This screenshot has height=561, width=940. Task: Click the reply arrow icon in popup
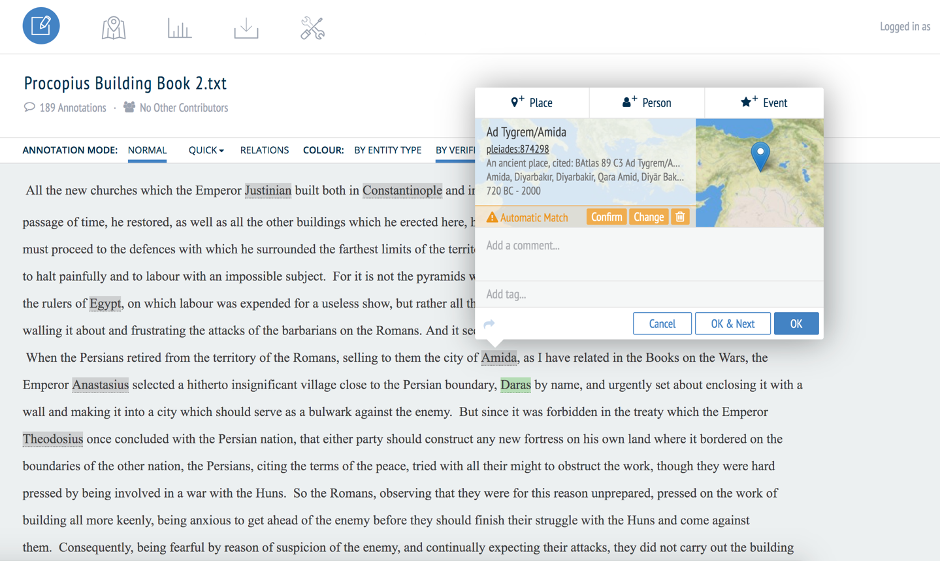click(x=489, y=324)
